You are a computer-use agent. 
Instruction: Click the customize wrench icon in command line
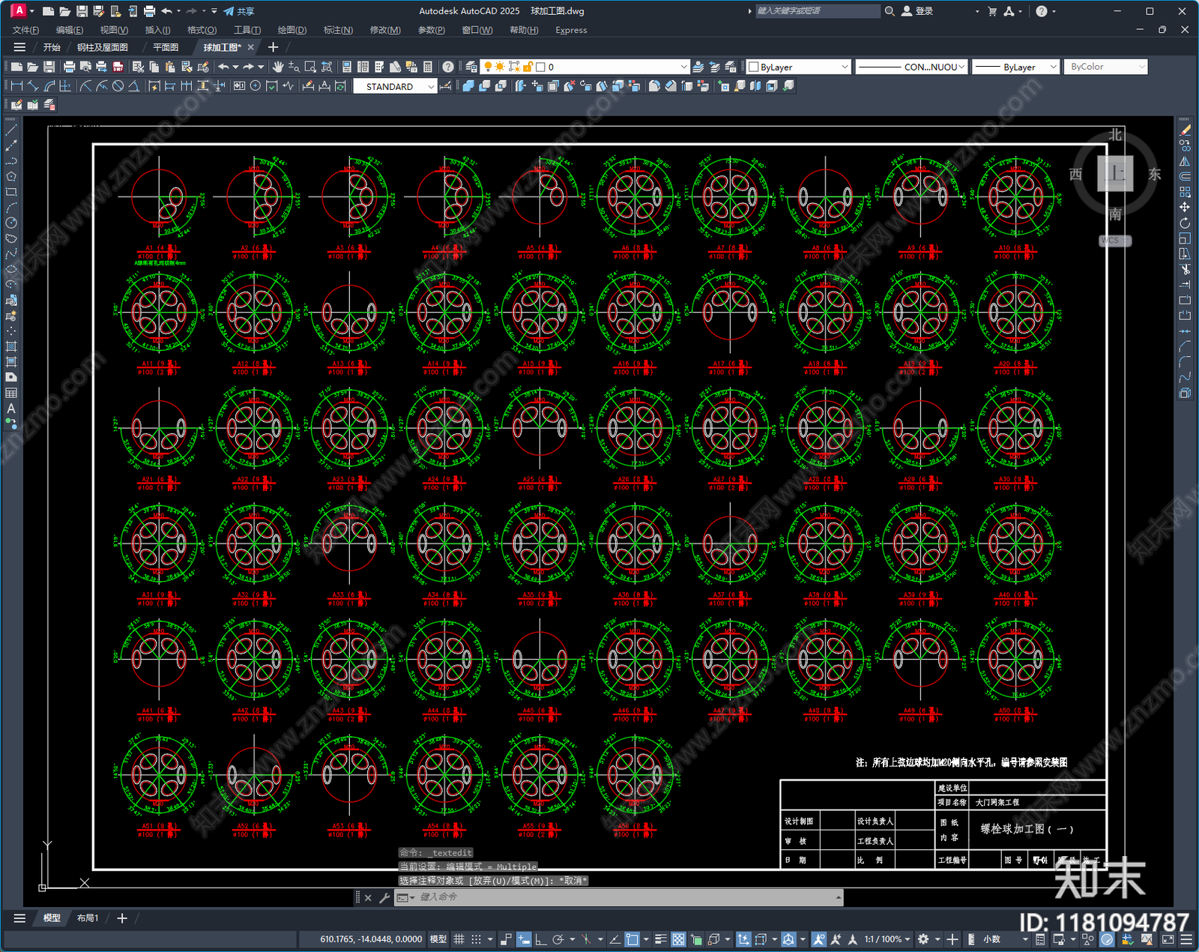coord(384,897)
